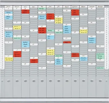Select white week card 38 in September column
The image size is (109, 103).
75,32
